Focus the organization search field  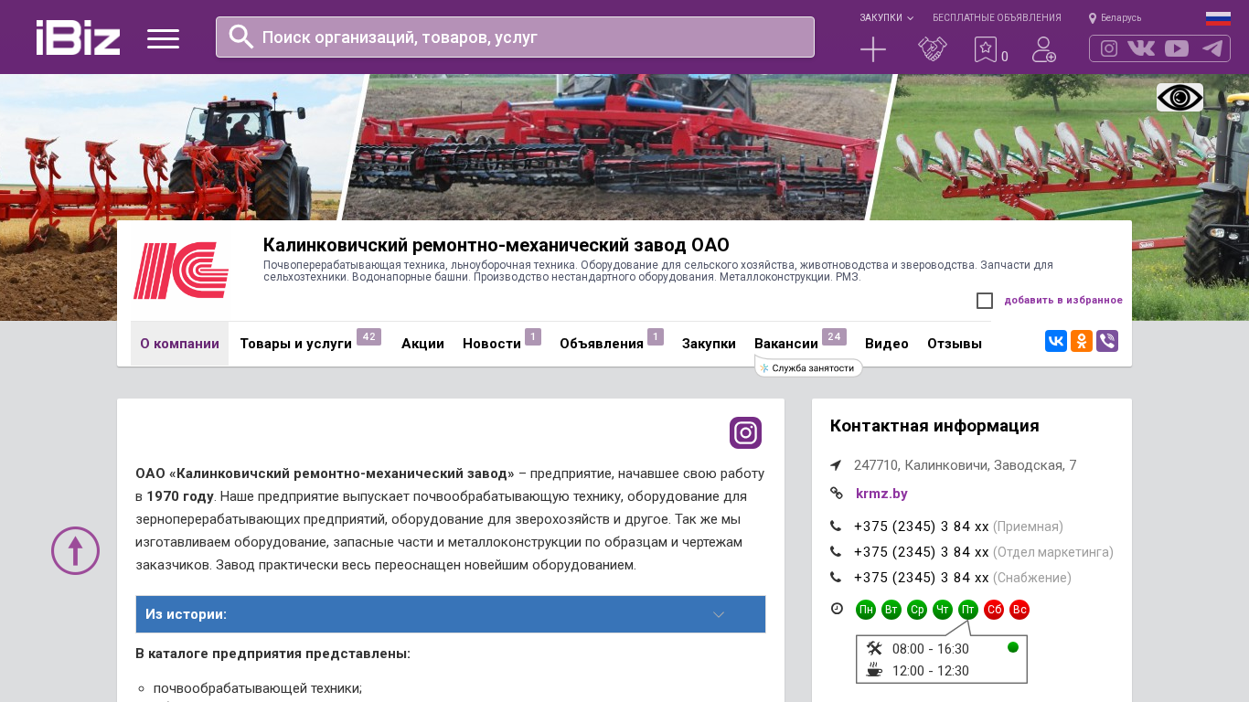pyautogui.click(x=515, y=37)
